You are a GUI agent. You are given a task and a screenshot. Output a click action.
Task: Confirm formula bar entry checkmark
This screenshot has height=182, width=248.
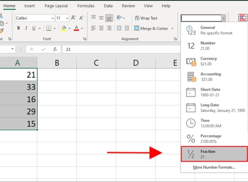43,50
